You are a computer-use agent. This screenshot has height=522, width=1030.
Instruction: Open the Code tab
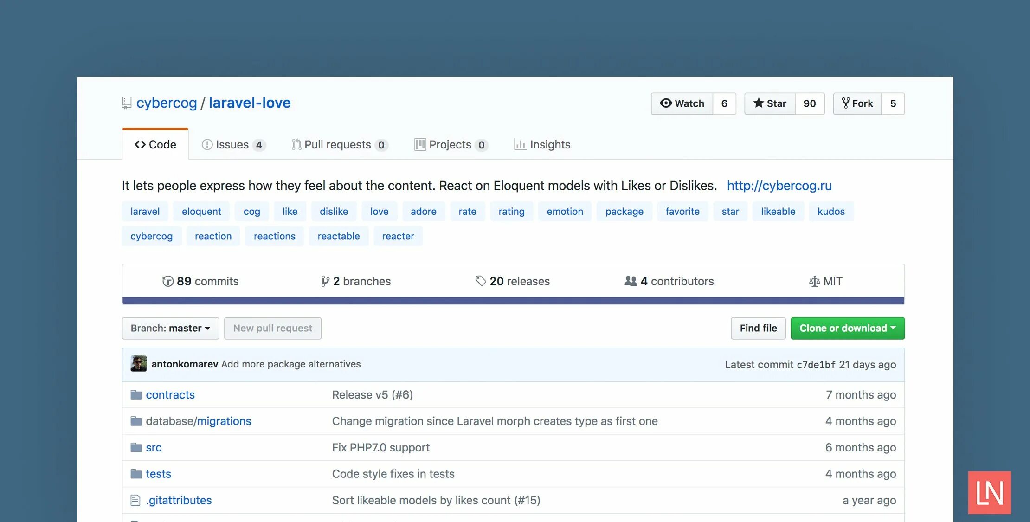pyautogui.click(x=155, y=144)
